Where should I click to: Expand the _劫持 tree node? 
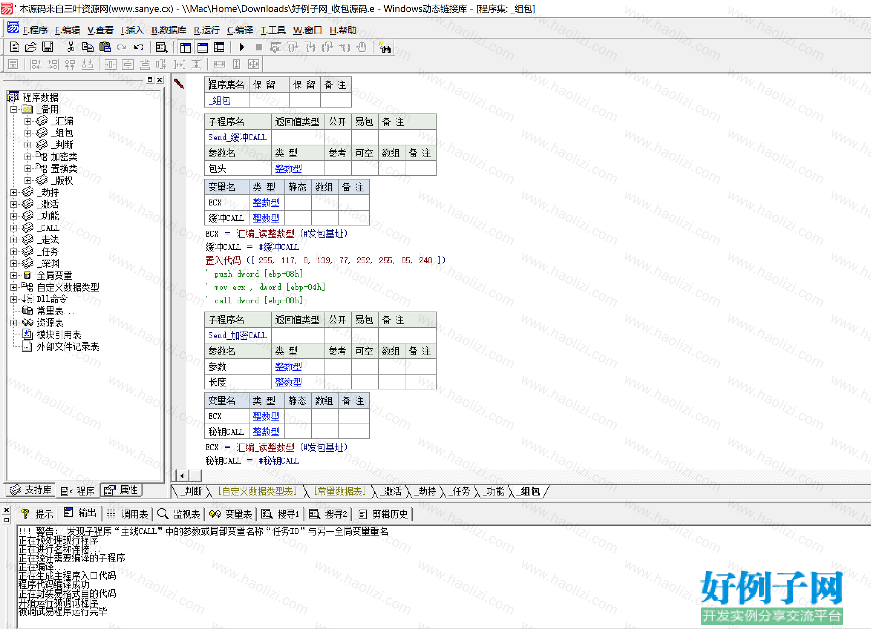(x=14, y=192)
